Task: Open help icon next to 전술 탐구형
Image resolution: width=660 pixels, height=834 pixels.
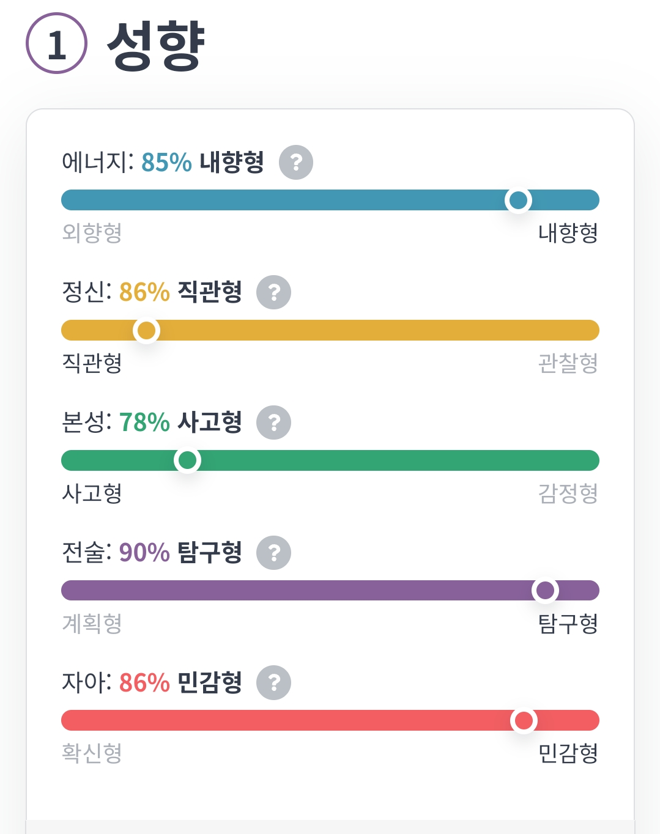Action: 273,553
